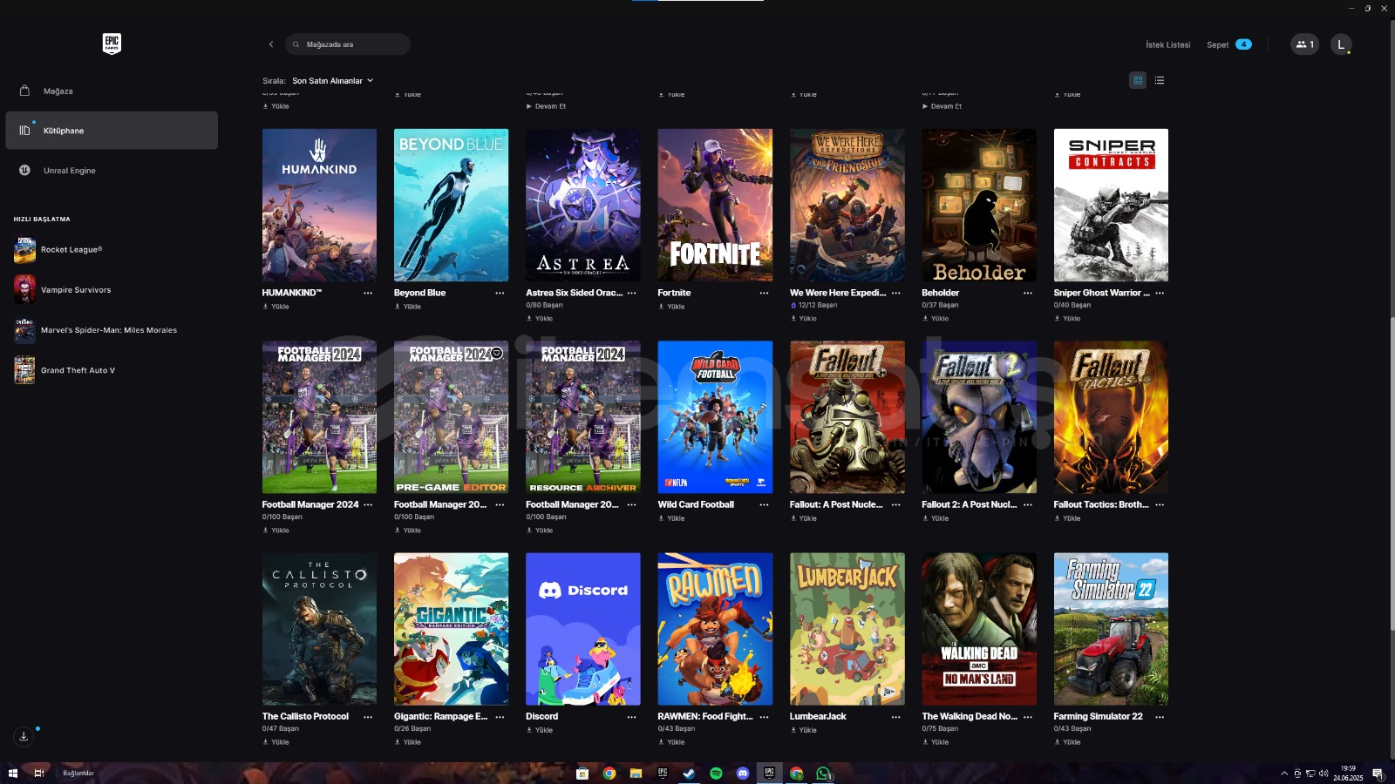Open File Explorer from the taskbar
The width and height of the screenshot is (1395, 784).
[x=636, y=774]
